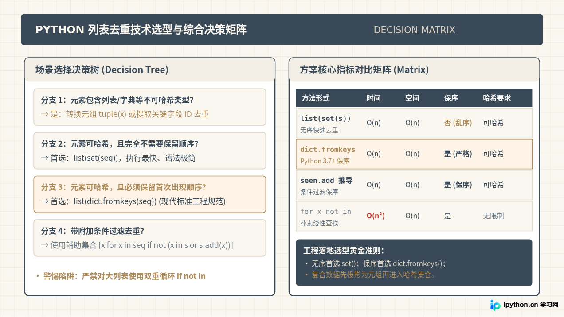This screenshot has height=317, width=564.
Task: Click the 时间 O(n) cell in list(set(s)) row
Action: pyautogui.click(x=373, y=123)
